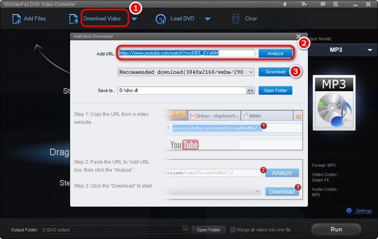The width and height of the screenshot is (378, 239).
Task: Select the Add Files toolbar label
Action: pyautogui.click(x=35, y=18)
